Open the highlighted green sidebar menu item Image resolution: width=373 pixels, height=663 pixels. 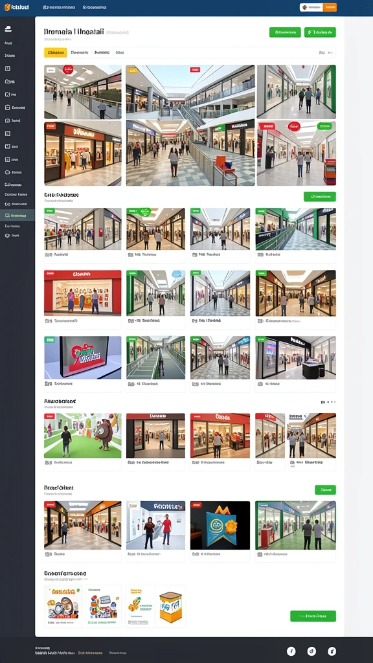coord(17,215)
